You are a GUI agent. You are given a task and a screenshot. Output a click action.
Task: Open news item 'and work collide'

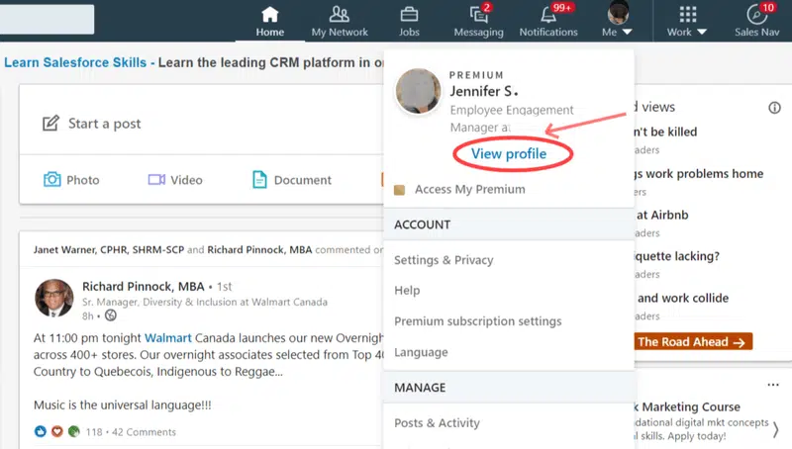pos(682,298)
